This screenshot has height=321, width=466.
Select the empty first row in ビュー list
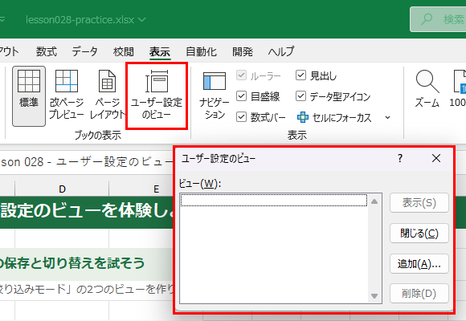(x=274, y=200)
